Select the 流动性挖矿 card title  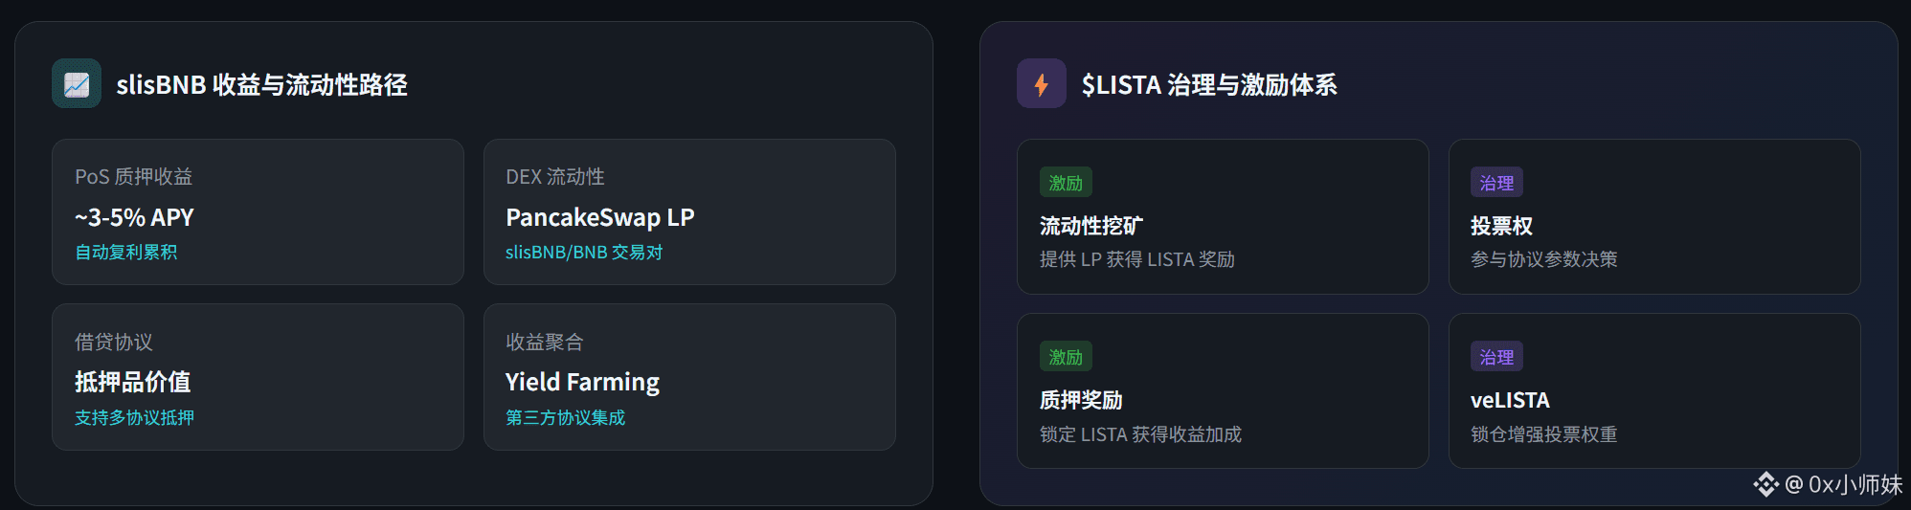coord(1091,227)
